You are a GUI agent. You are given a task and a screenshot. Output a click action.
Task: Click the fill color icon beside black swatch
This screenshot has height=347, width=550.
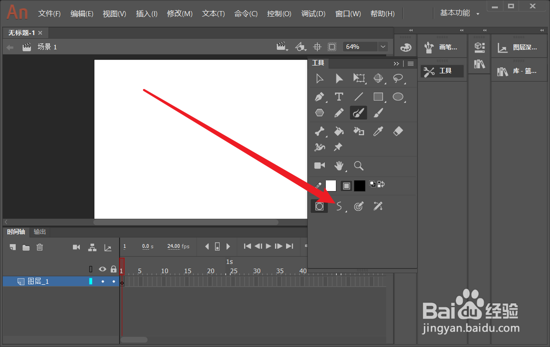[346, 185]
